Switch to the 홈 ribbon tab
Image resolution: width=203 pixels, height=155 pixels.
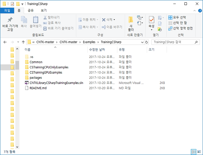click(x=19, y=10)
